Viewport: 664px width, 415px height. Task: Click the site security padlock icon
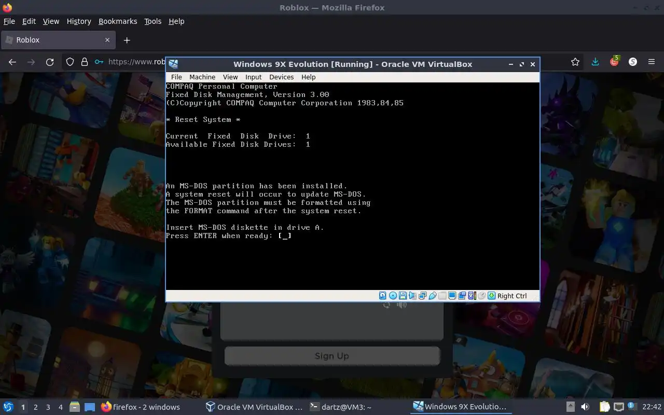point(85,62)
